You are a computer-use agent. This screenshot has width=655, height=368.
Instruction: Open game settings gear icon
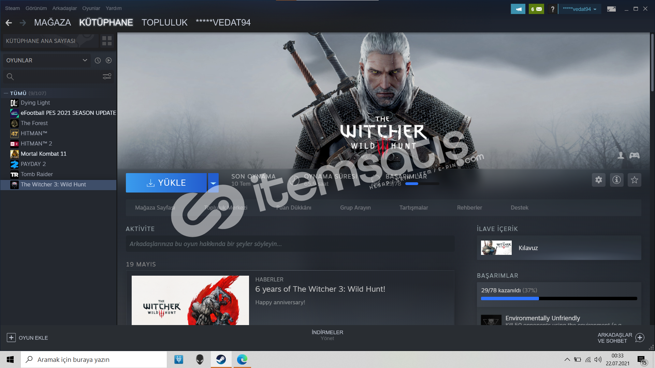[x=599, y=180]
